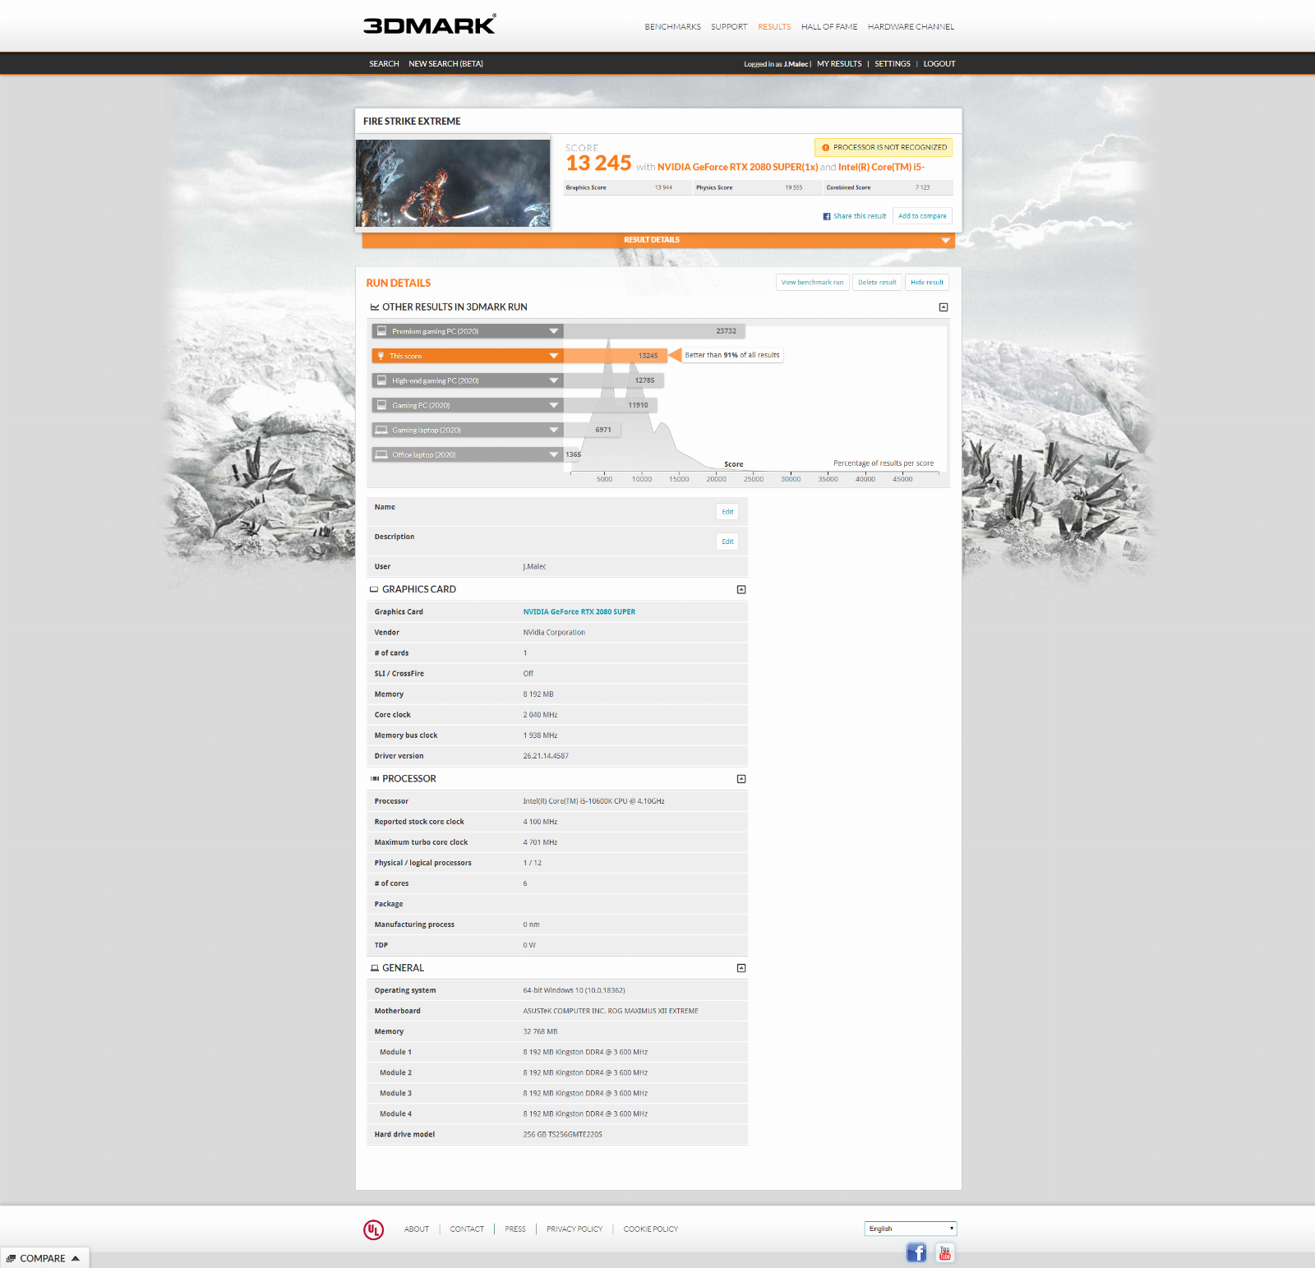Click the laptop icon on Office laptop row
Image resolution: width=1315 pixels, height=1268 pixels.
pos(381,454)
